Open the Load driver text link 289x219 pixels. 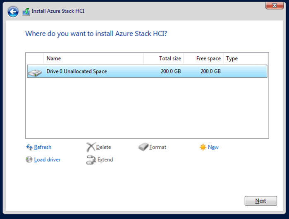tap(47, 159)
